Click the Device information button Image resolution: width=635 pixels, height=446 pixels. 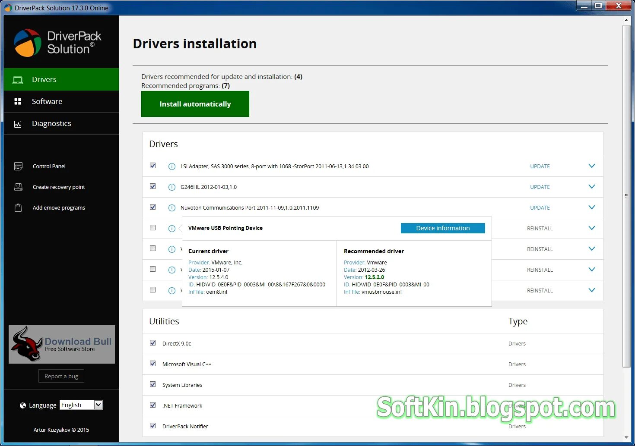click(x=443, y=228)
